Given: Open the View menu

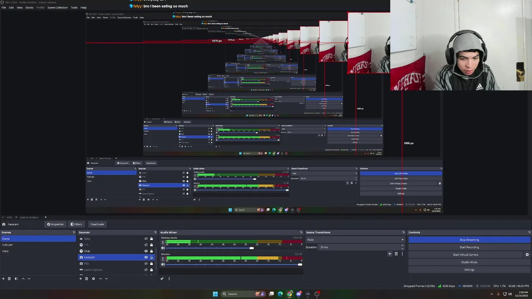Looking at the screenshot, I should point(20,7).
